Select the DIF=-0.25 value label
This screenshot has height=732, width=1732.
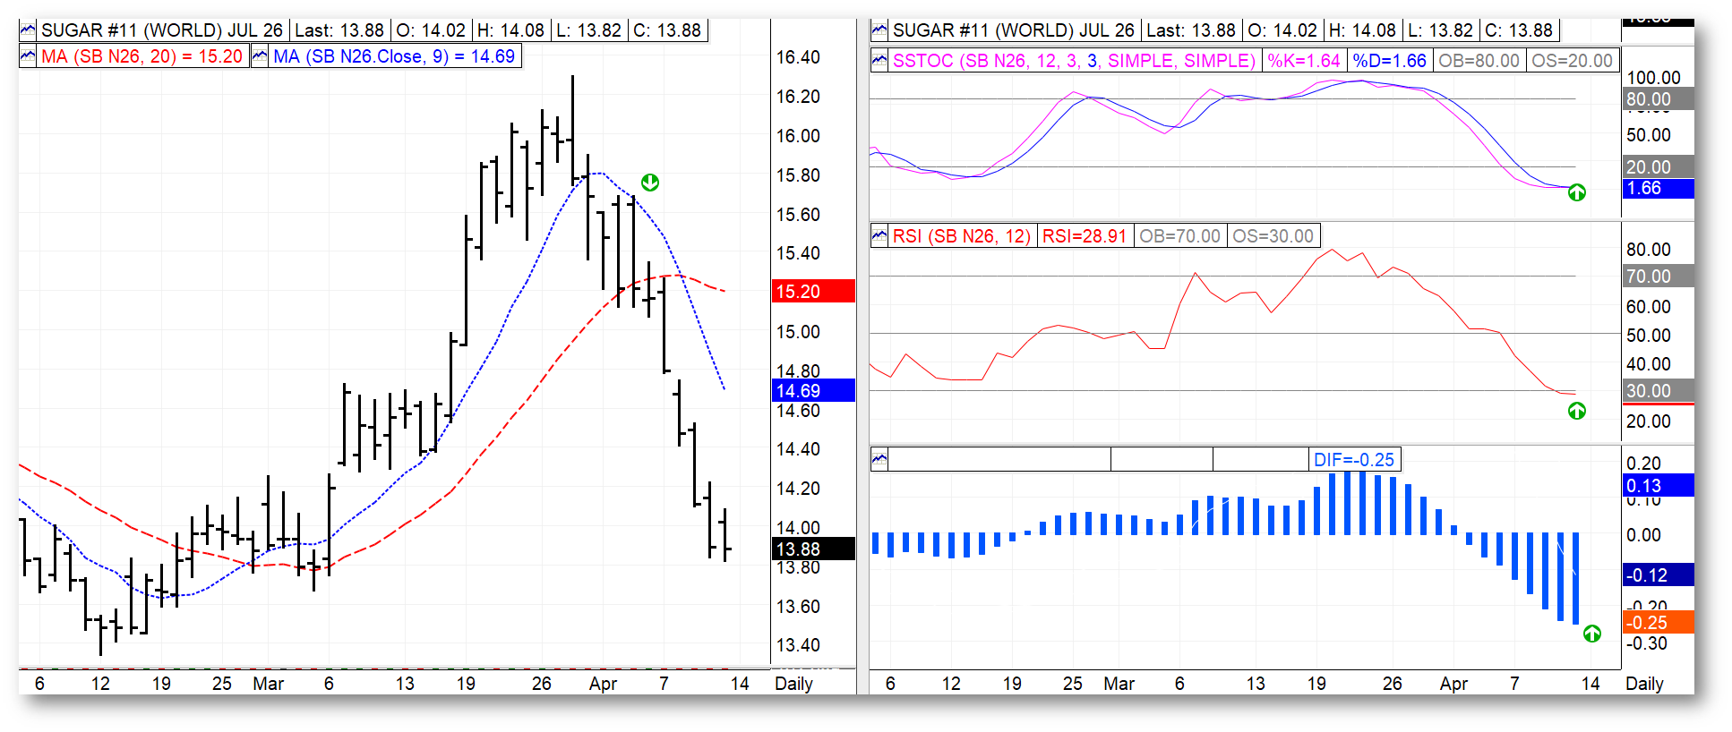1354,460
